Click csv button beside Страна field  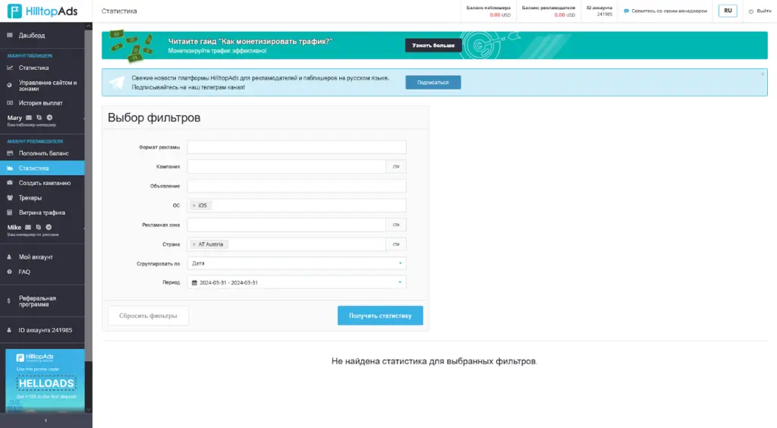pos(396,244)
